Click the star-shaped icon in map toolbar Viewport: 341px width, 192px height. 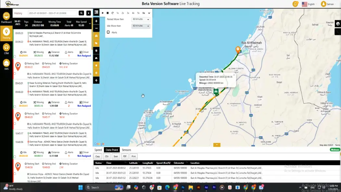click(96, 65)
